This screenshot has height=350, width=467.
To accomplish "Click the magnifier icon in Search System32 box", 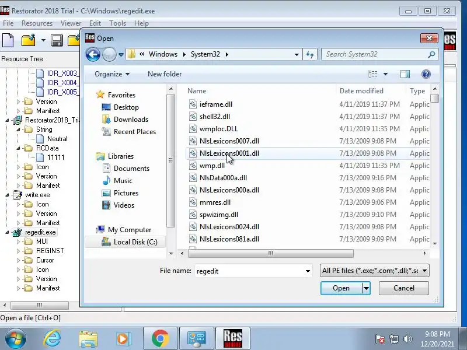I will tap(431, 54).
